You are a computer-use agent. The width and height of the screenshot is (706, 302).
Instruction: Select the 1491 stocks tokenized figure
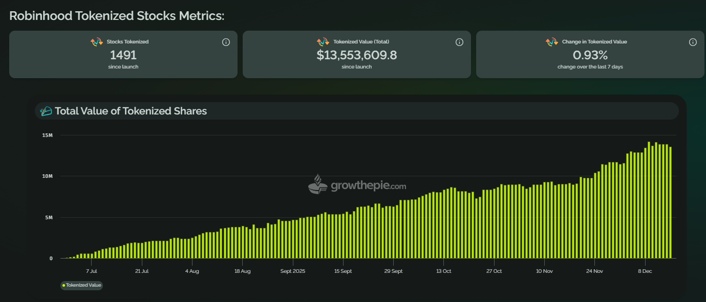(123, 55)
